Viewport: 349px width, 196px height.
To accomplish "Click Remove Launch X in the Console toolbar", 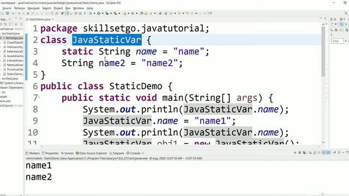I will (x=299, y=152).
